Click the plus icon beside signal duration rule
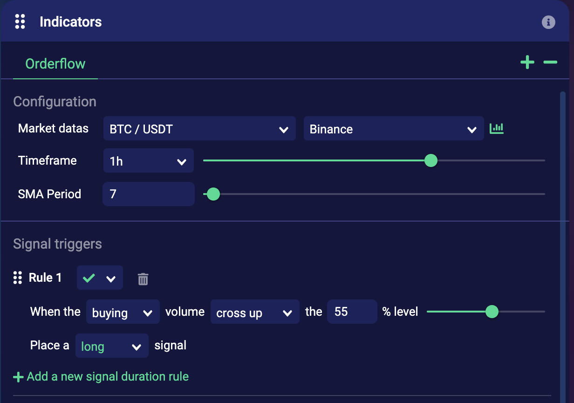This screenshot has height=403, width=574. [x=18, y=377]
